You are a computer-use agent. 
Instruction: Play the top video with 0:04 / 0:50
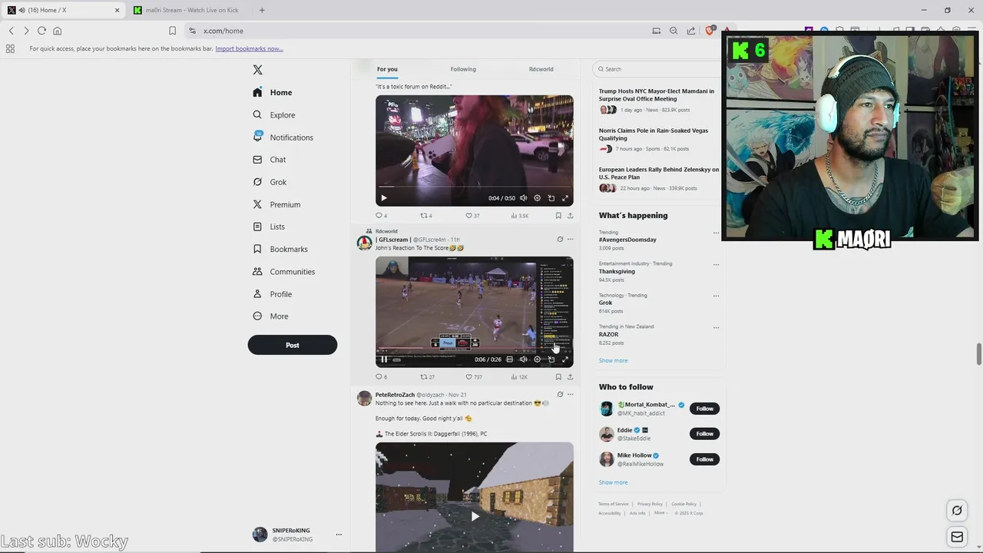(384, 198)
